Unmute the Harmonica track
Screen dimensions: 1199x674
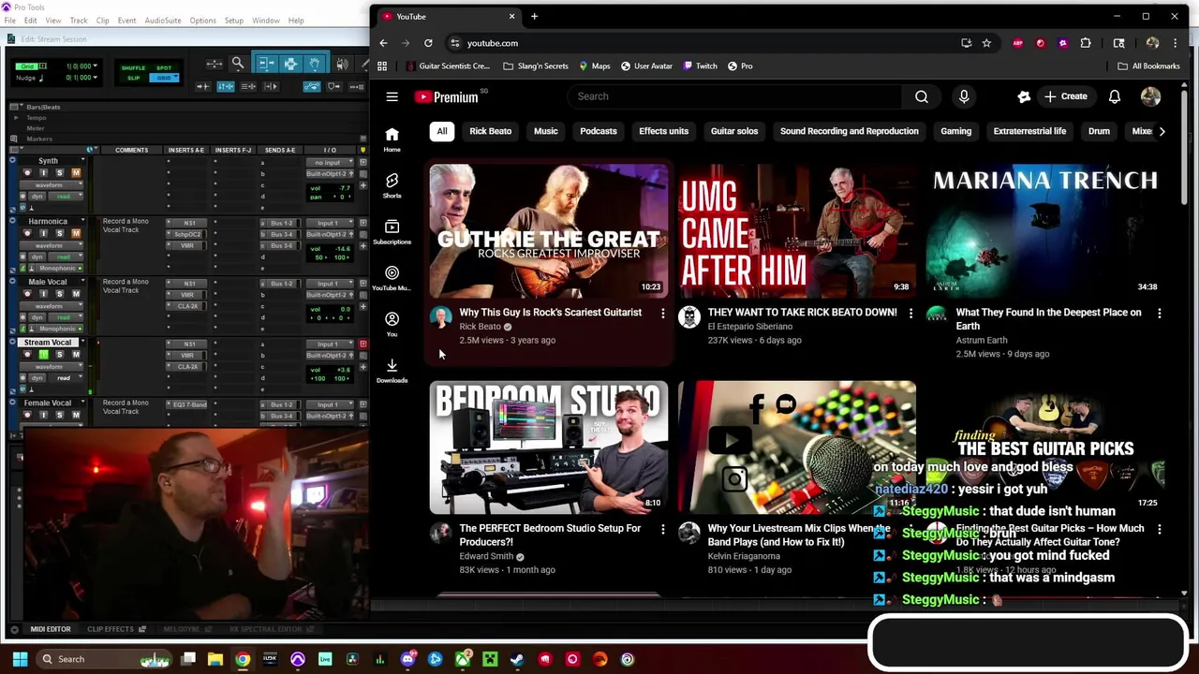(x=76, y=234)
